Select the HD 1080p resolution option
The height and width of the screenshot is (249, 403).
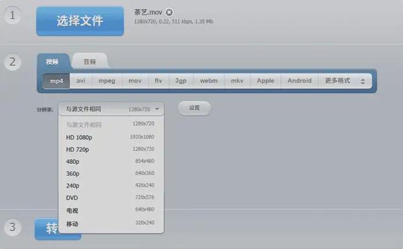(111, 138)
